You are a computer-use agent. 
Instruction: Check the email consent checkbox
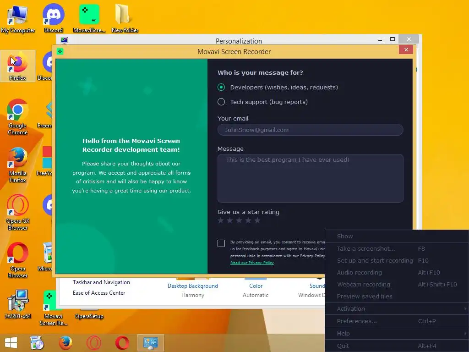tap(221, 243)
